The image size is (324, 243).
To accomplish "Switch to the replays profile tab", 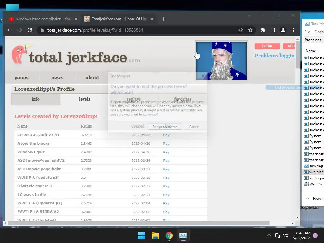I will pos(134,99).
